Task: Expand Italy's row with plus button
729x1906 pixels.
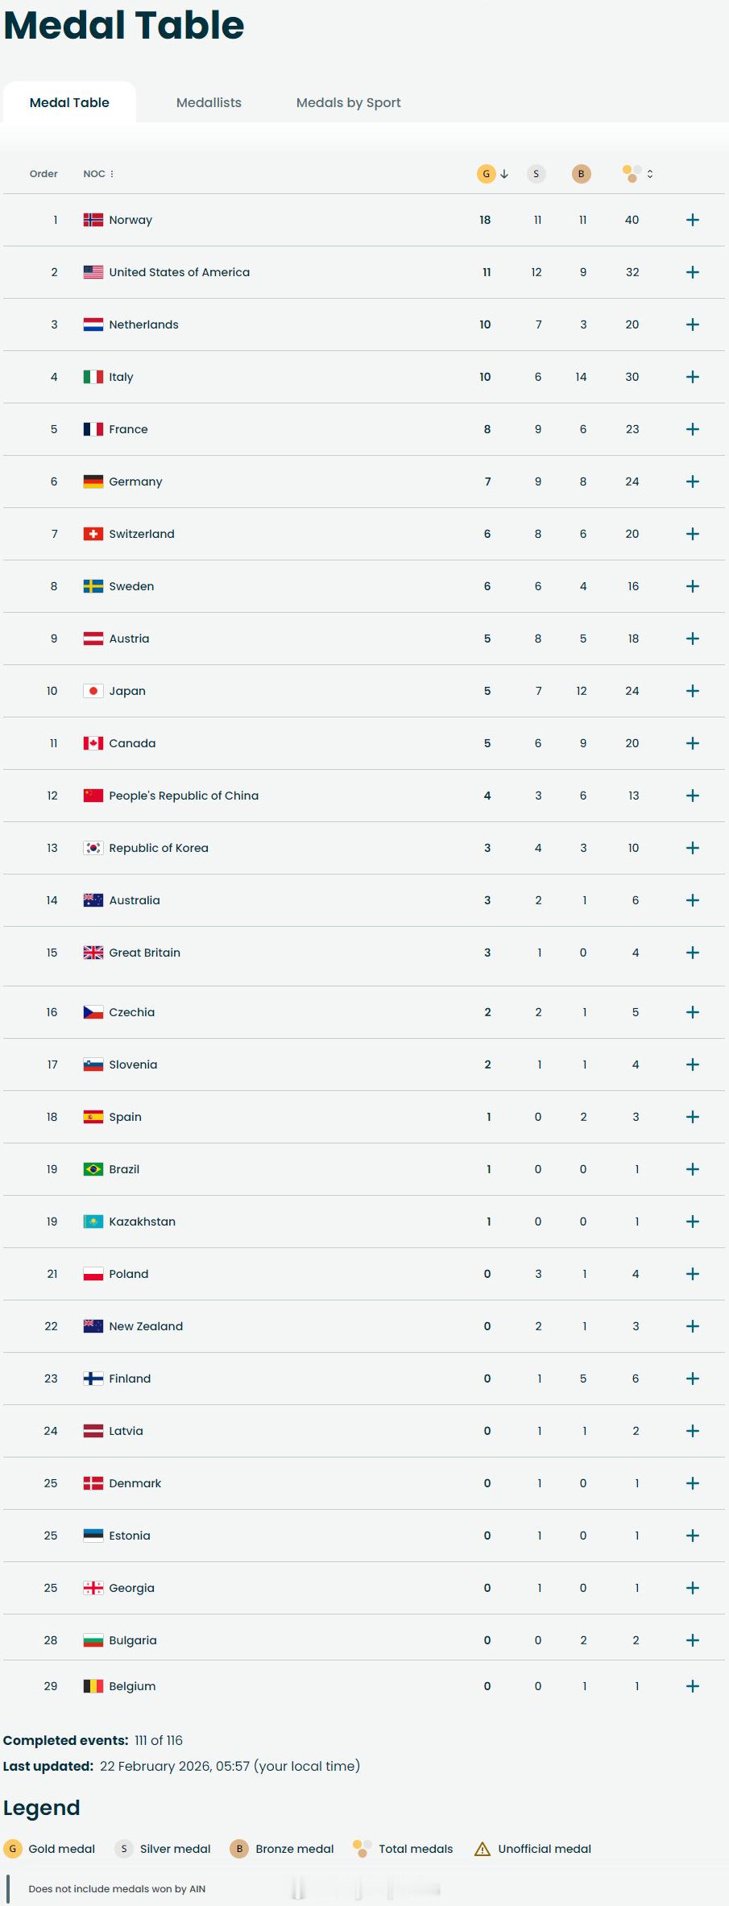Action: 693,377
